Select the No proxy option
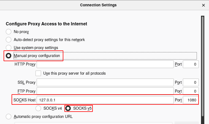 click(9, 32)
